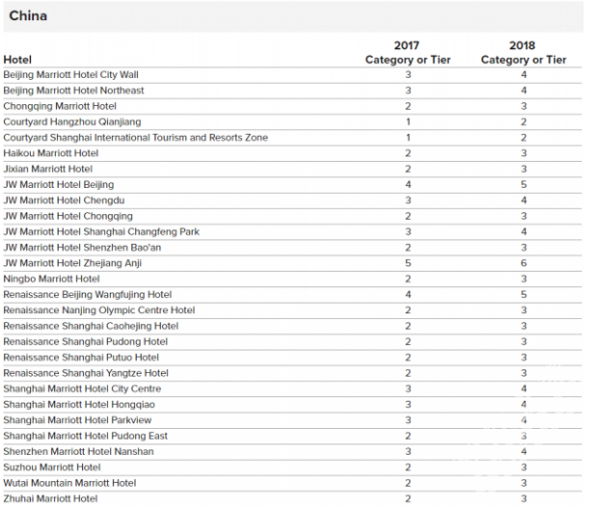Click 2017 category 3 for Beijing Marriott City Wall
The width and height of the screenshot is (600, 506).
tap(408, 74)
